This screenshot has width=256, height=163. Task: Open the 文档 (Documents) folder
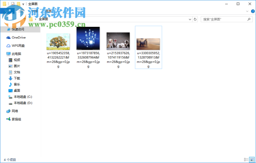tap(15, 72)
